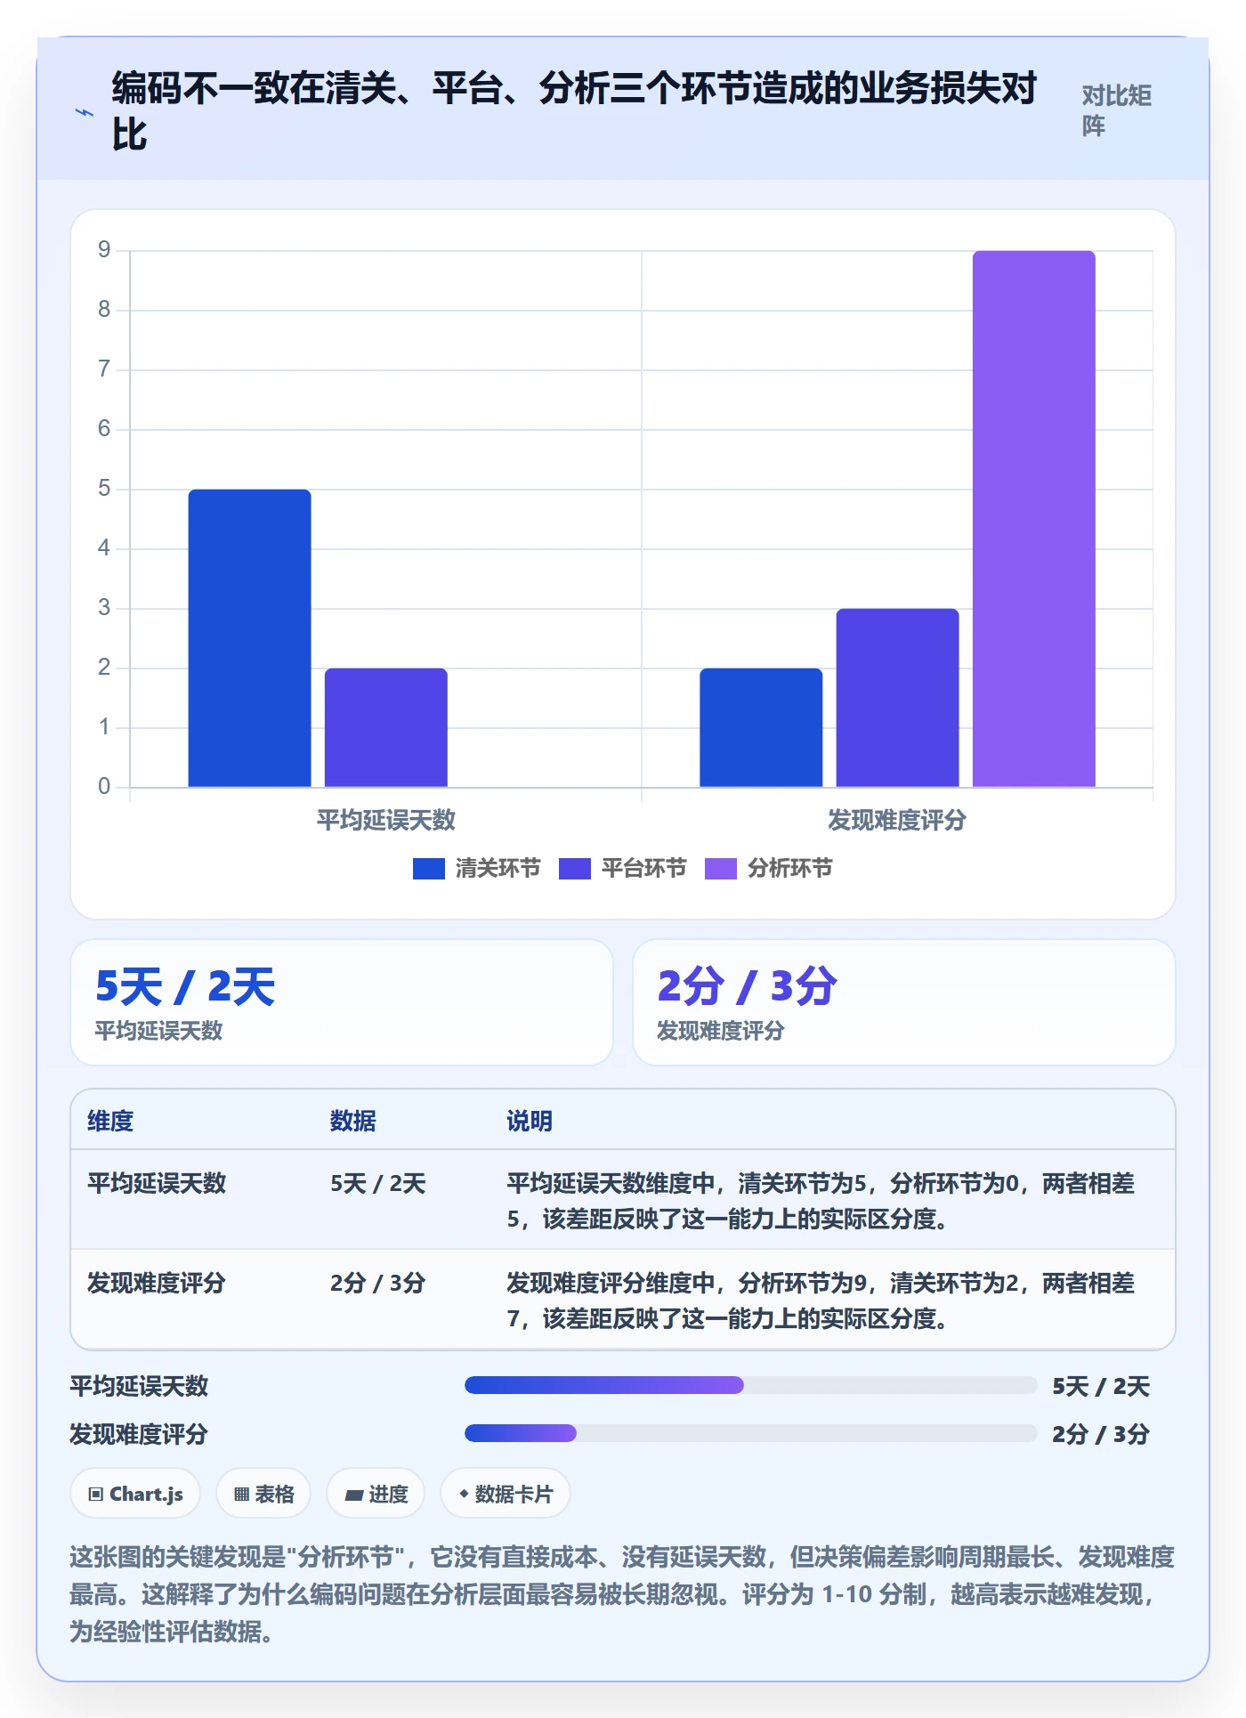The width and height of the screenshot is (1246, 1718).
Task: Click the 2分 / 3分 value beside progress bar
Action: (x=1102, y=1434)
